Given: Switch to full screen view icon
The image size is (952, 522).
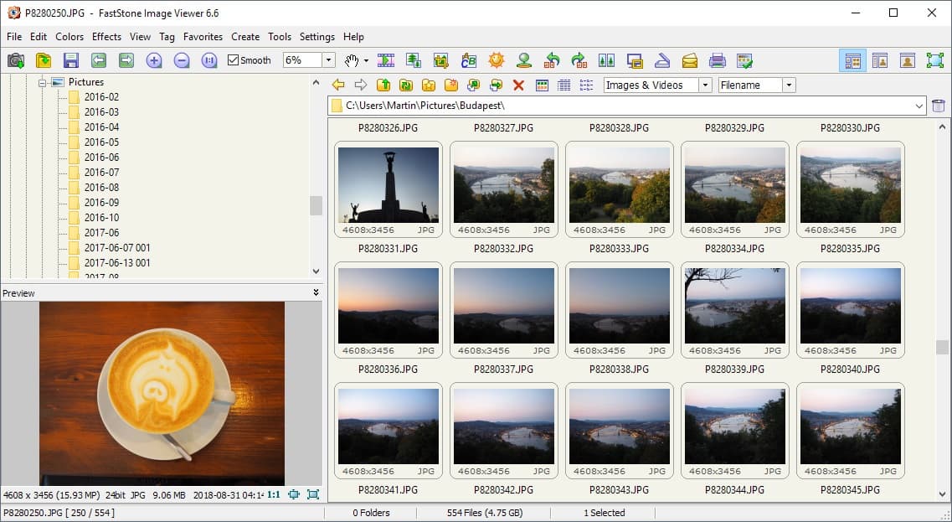Looking at the screenshot, I should 935,60.
